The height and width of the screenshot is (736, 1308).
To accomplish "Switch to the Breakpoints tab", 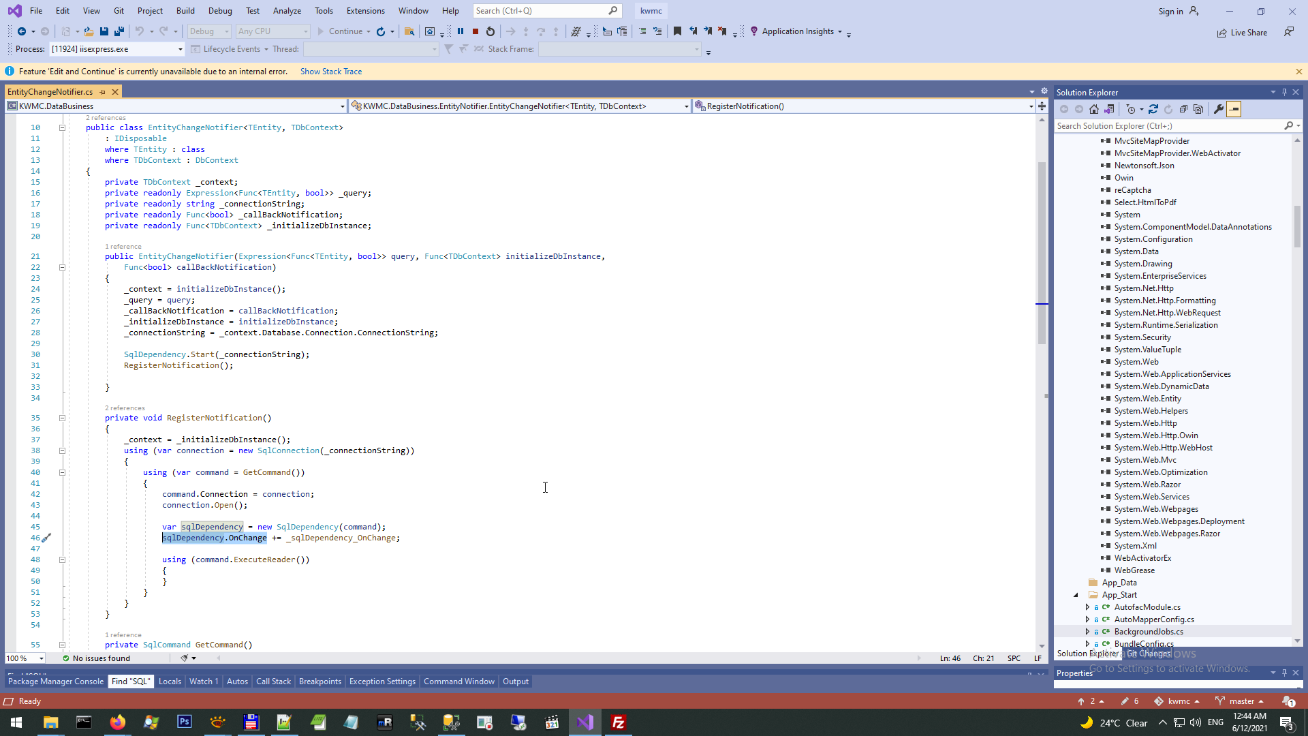I will click(x=320, y=681).
